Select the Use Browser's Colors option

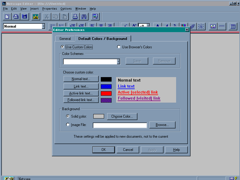tap(119, 47)
